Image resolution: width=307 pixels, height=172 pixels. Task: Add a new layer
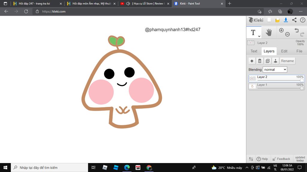[252, 61]
